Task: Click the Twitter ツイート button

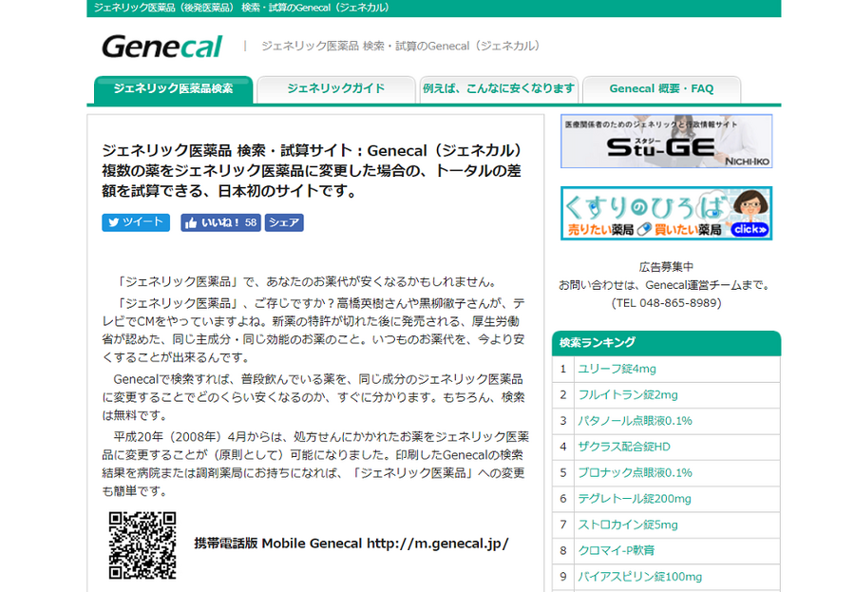Action: 136,222
